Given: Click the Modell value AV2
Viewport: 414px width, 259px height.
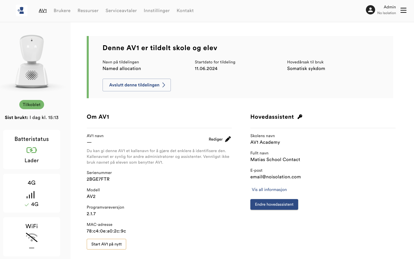Looking at the screenshot, I should click(91, 196).
